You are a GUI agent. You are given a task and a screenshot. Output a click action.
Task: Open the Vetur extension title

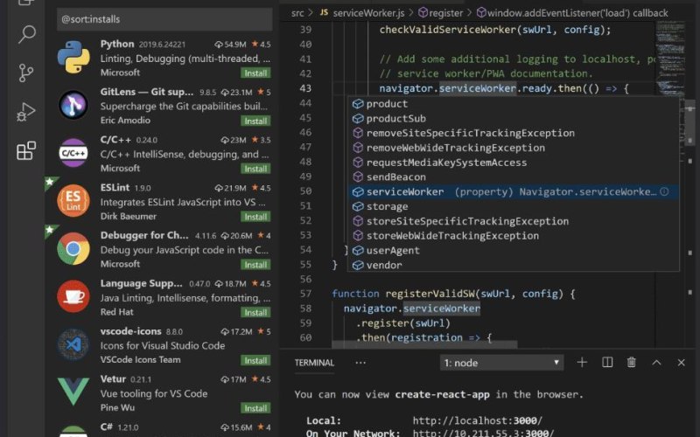[113, 379]
